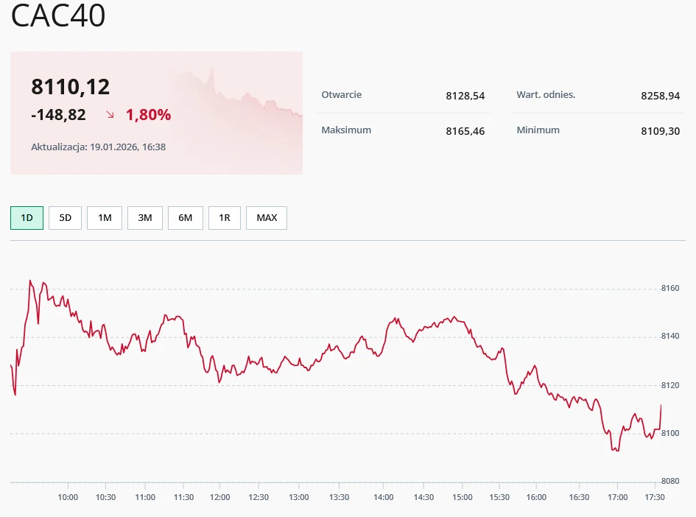Click the Maksimum value 8165,46
The image size is (696, 517).
click(465, 130)
